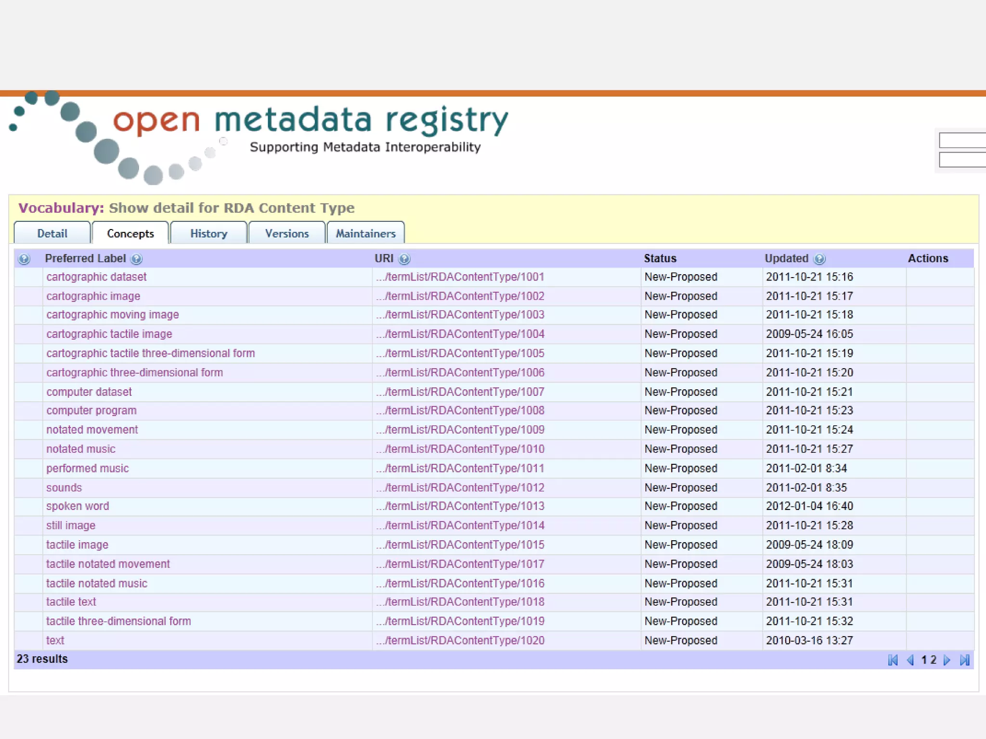The height and width of the screenshot is (739, 986).
Task: Open URI link ending in RDAContentType/1010
Action: click(x=460, y=449)
